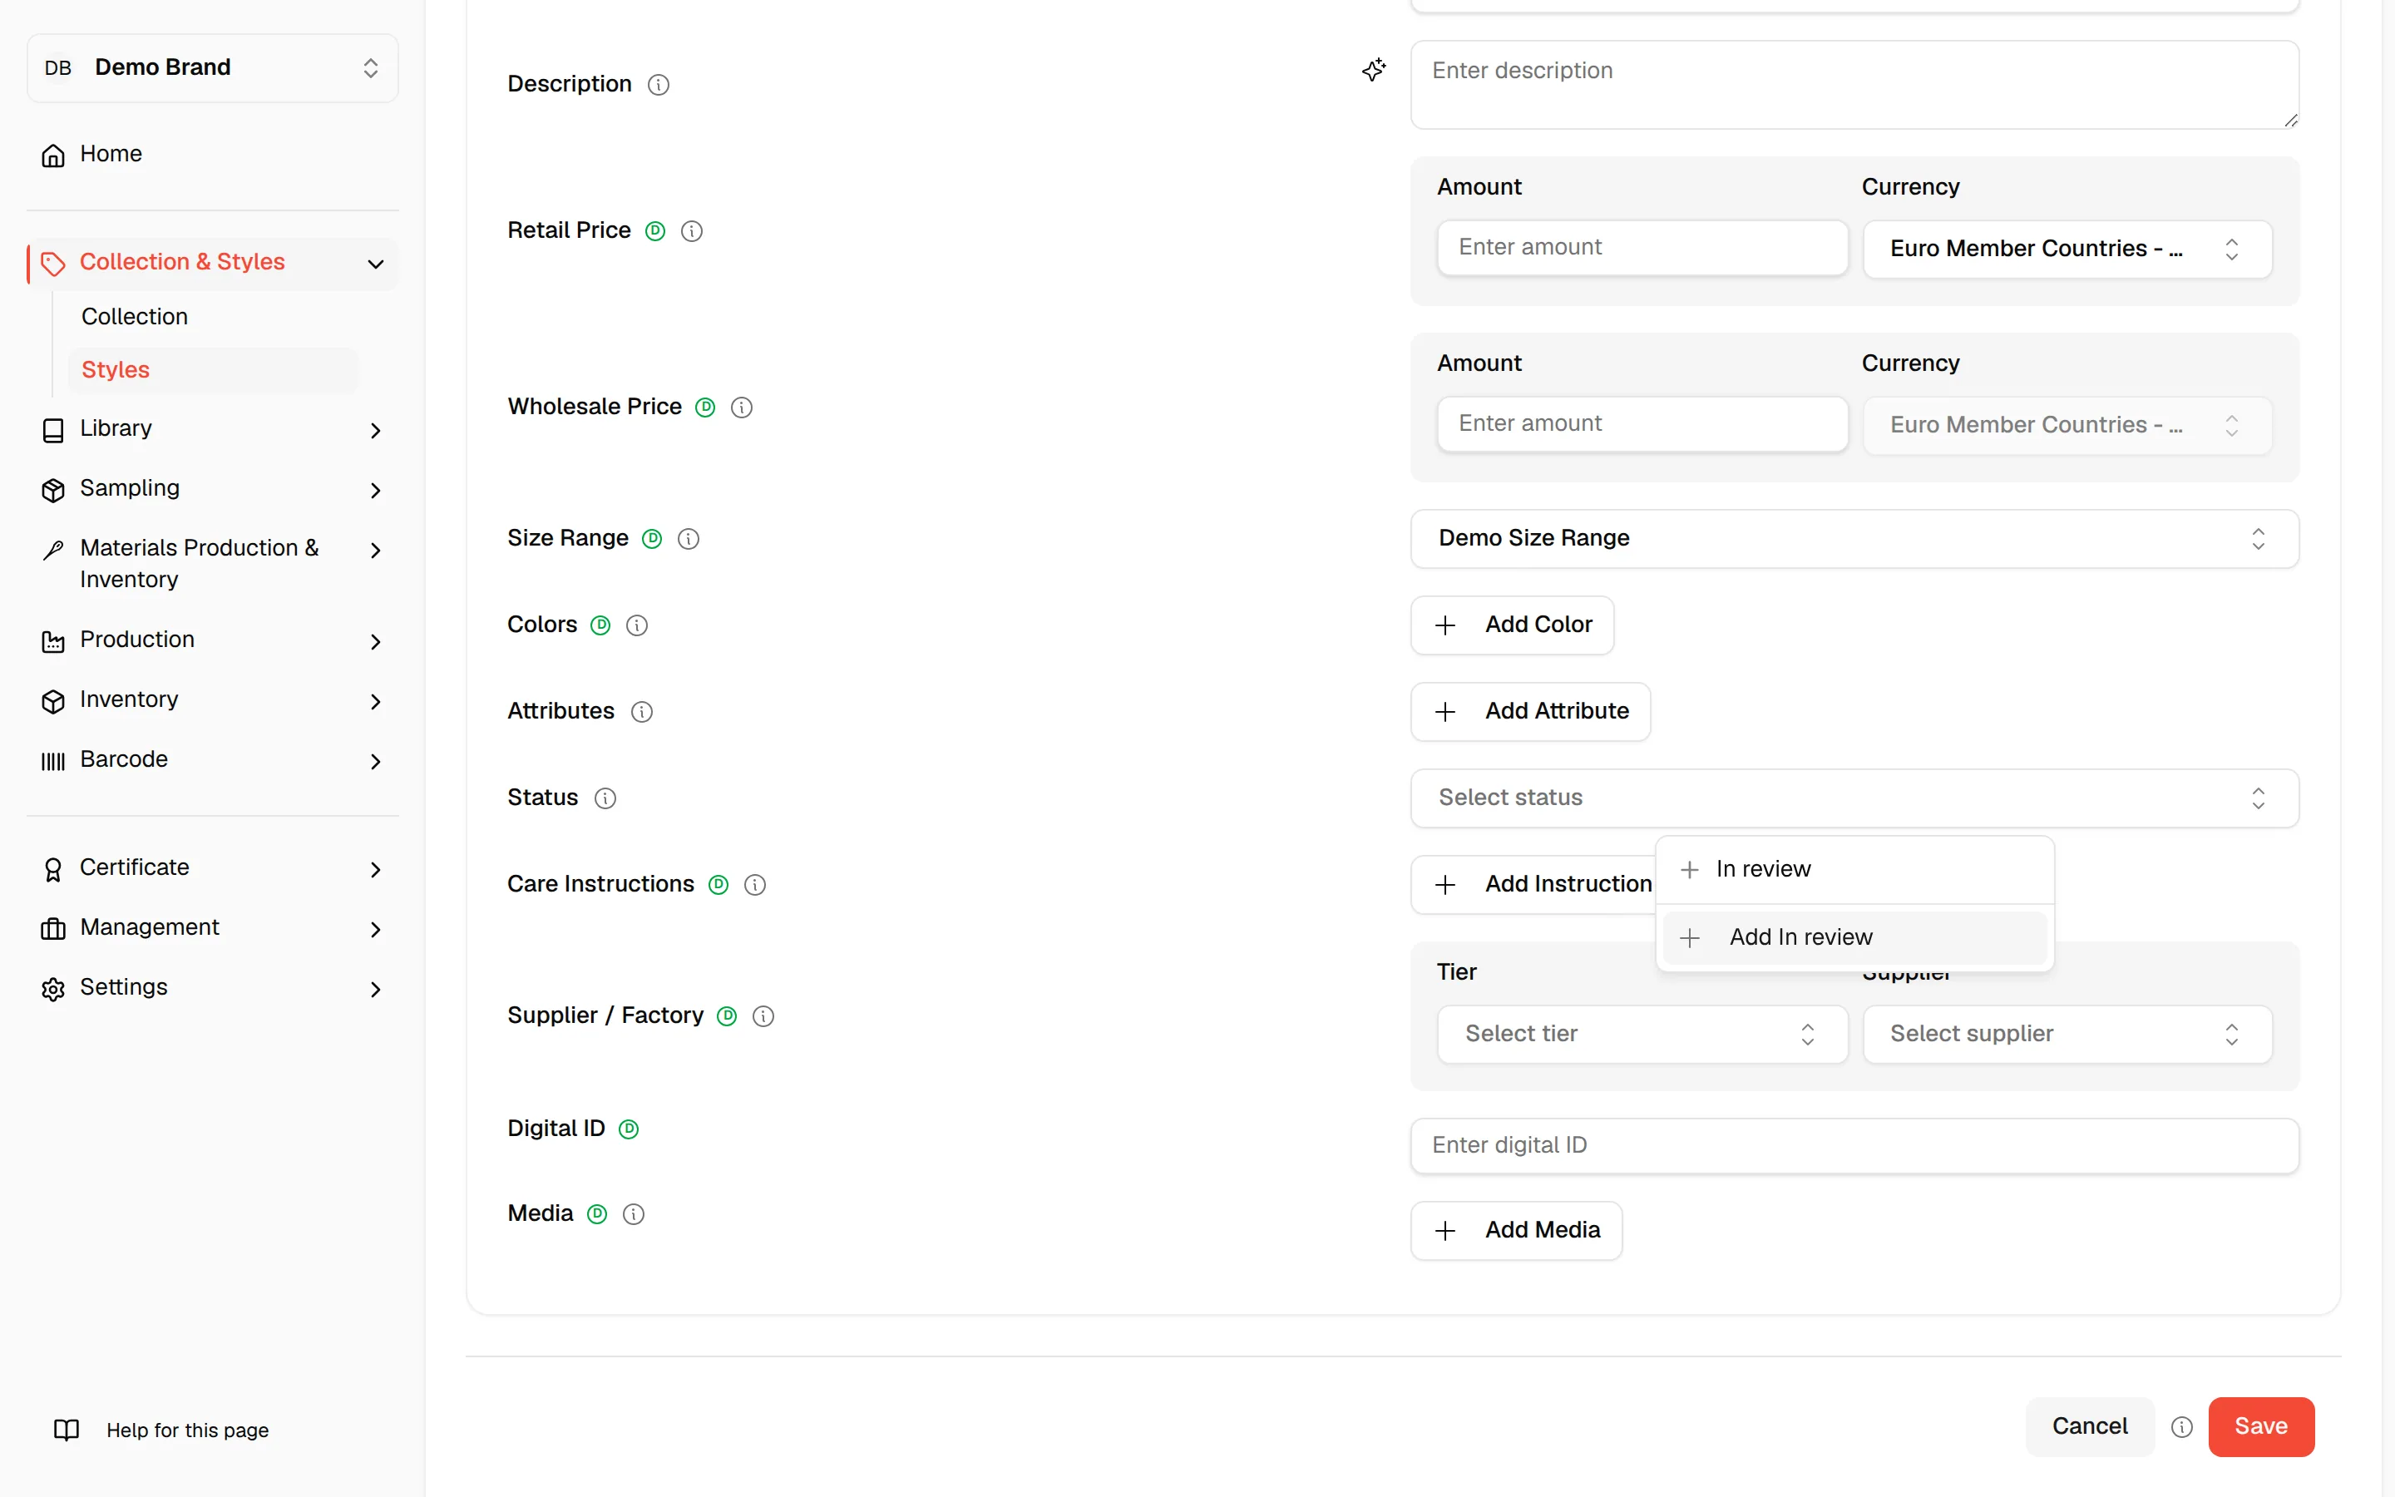Click the green D badge next to Media

pyautogui.click(x=597, y=1214)
